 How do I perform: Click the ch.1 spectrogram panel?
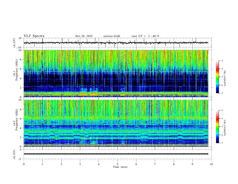click(x=116, y=73)
